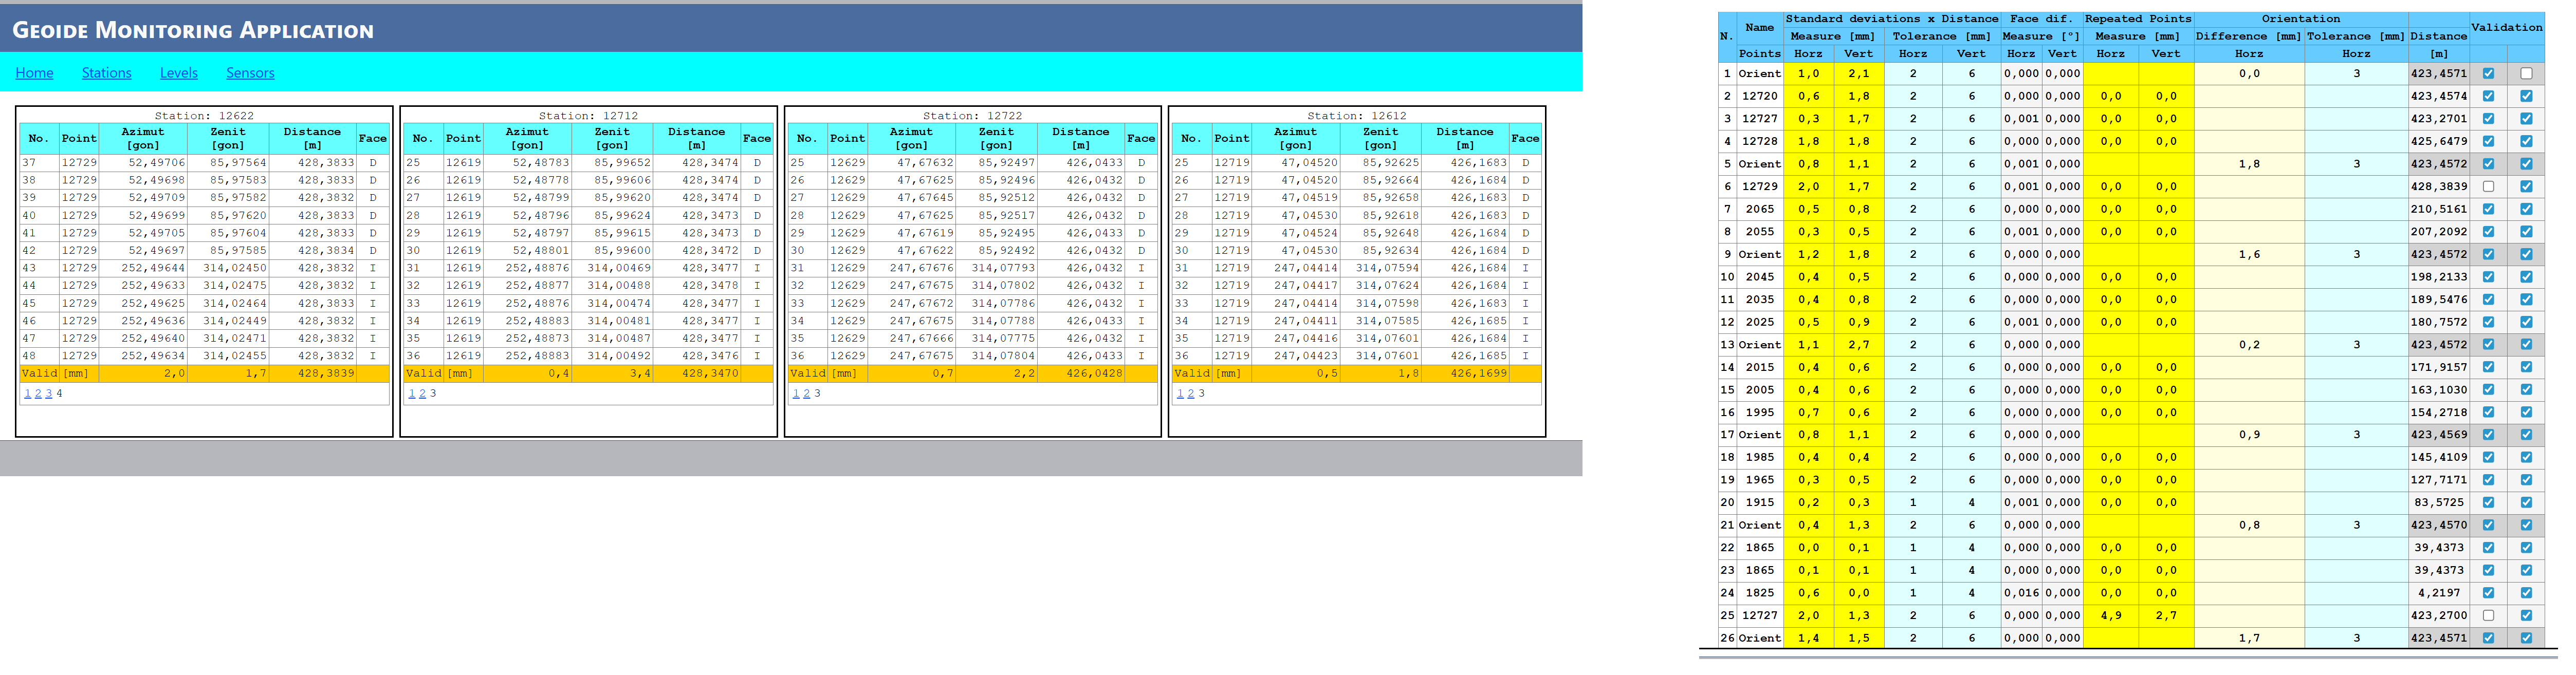Open the Stations navigation link
2576x675 pixels.
point(106,73)
